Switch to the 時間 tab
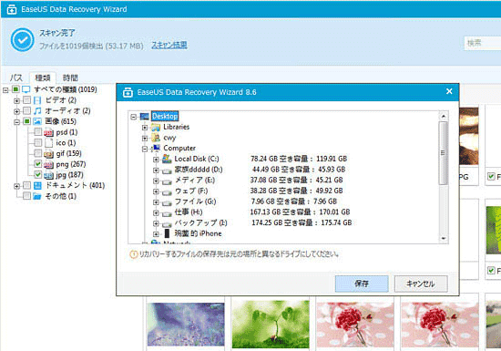Image resolution: width=501 pixels, height=351 pixels. [70, 77]
